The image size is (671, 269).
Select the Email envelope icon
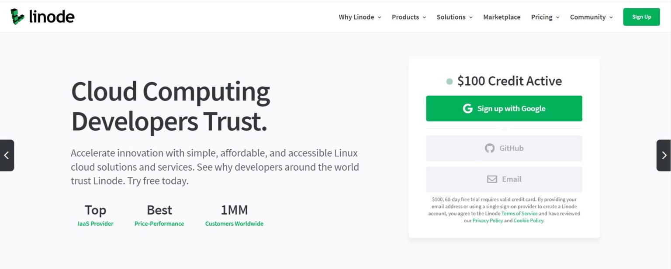pyautogui.click(x=492, y=179)
